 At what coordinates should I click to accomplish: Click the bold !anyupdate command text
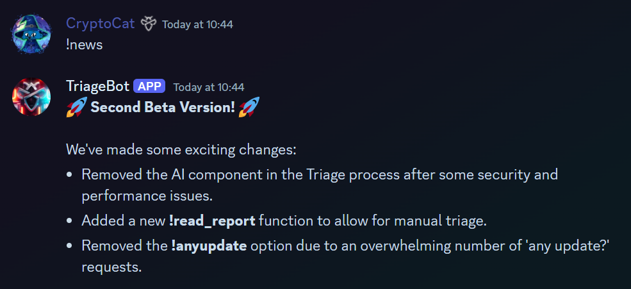[209, 246]
